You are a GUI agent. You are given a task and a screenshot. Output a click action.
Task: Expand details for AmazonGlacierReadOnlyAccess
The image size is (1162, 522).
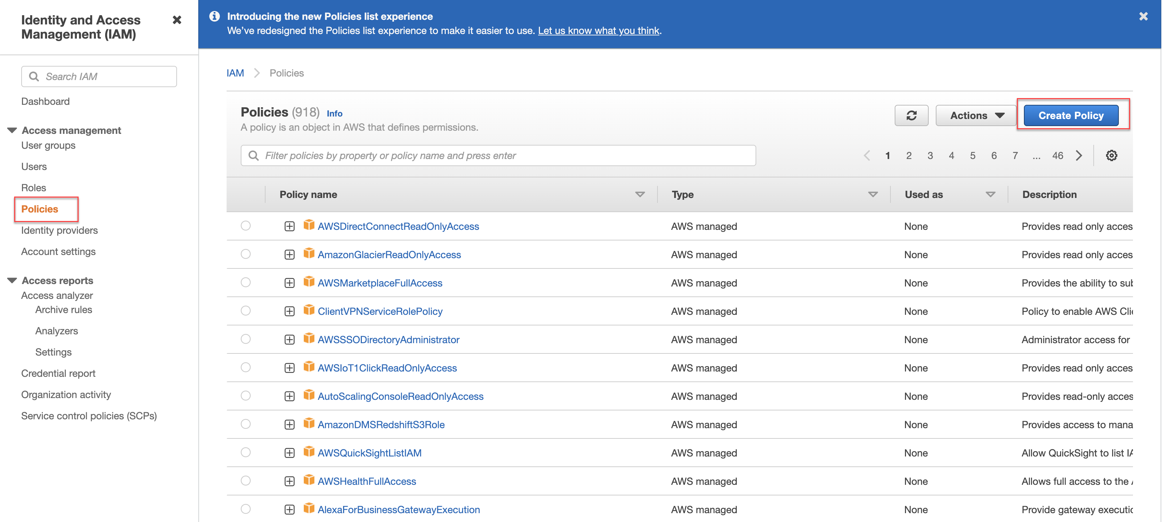pos(290,255)
